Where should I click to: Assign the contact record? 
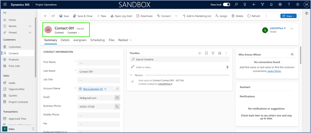(221, 16)
